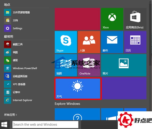
Task: Launch the Windows PowerShell icon
Action: coord(8,68)
